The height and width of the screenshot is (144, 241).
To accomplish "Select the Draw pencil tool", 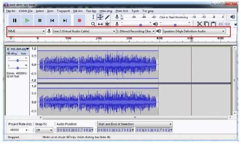I will point(107,17).
